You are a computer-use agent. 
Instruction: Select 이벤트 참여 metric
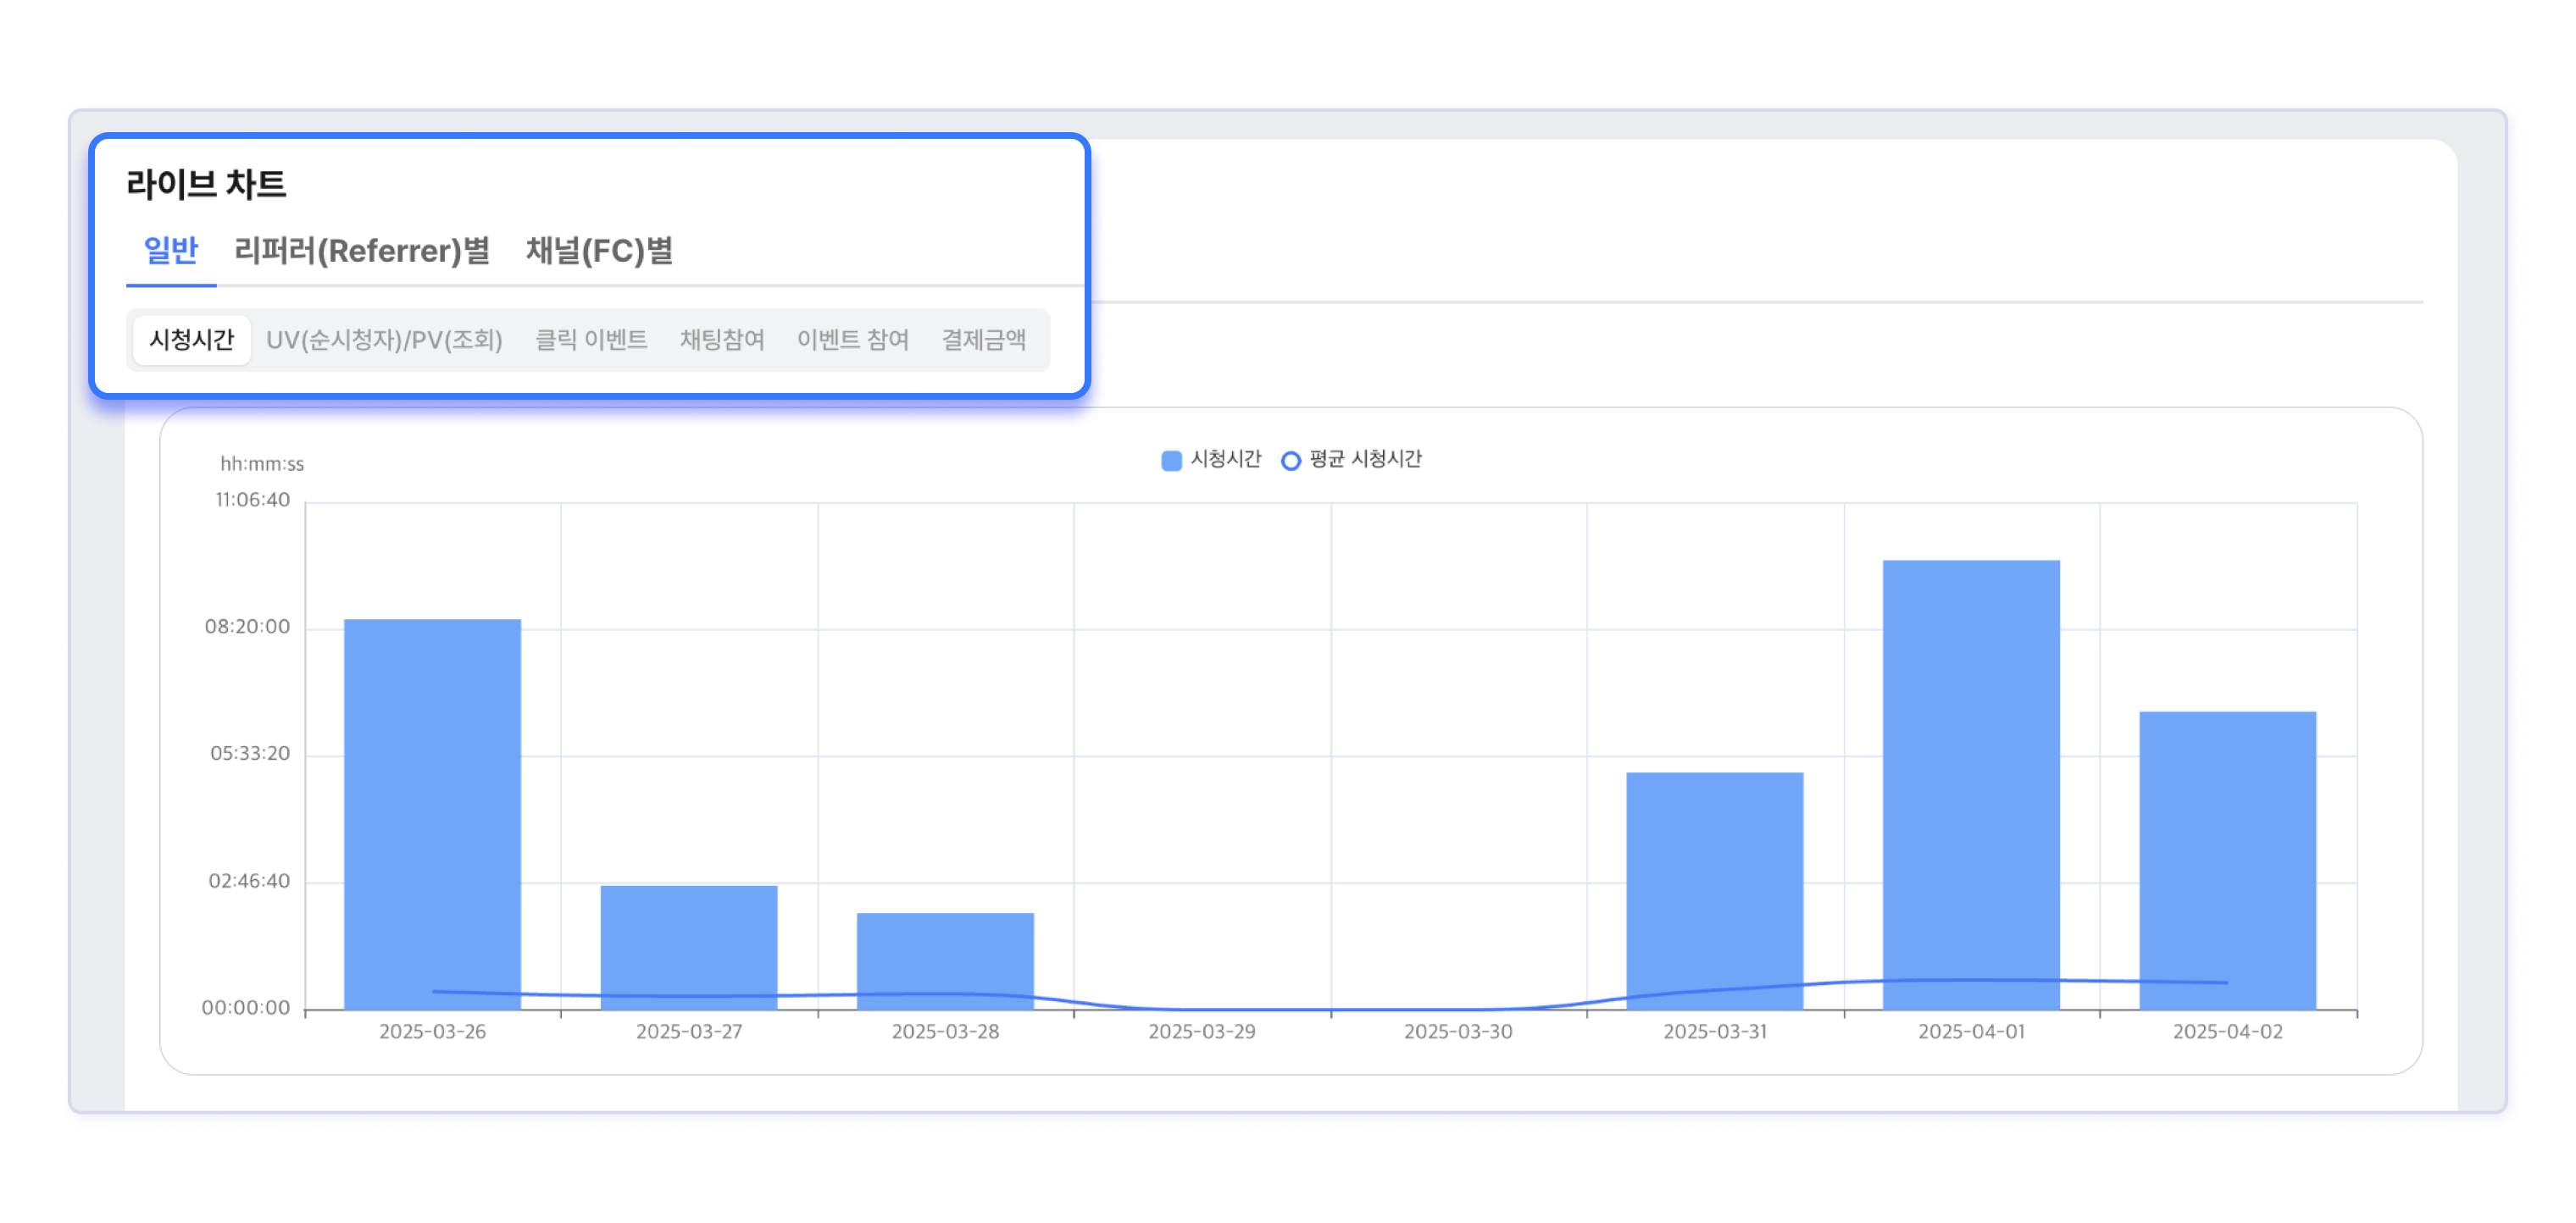click(x=852, y=340)
